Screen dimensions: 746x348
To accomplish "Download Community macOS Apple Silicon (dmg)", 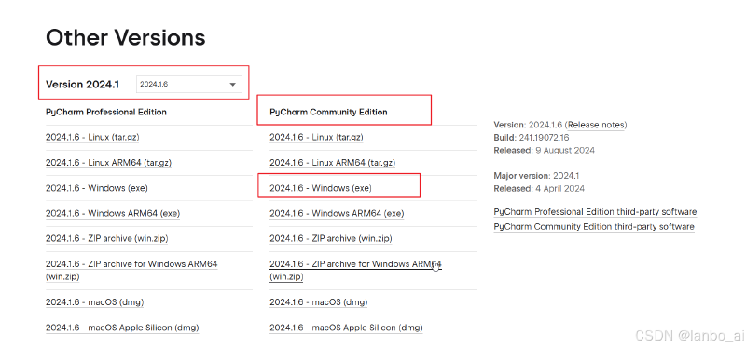I will (346, 328).
